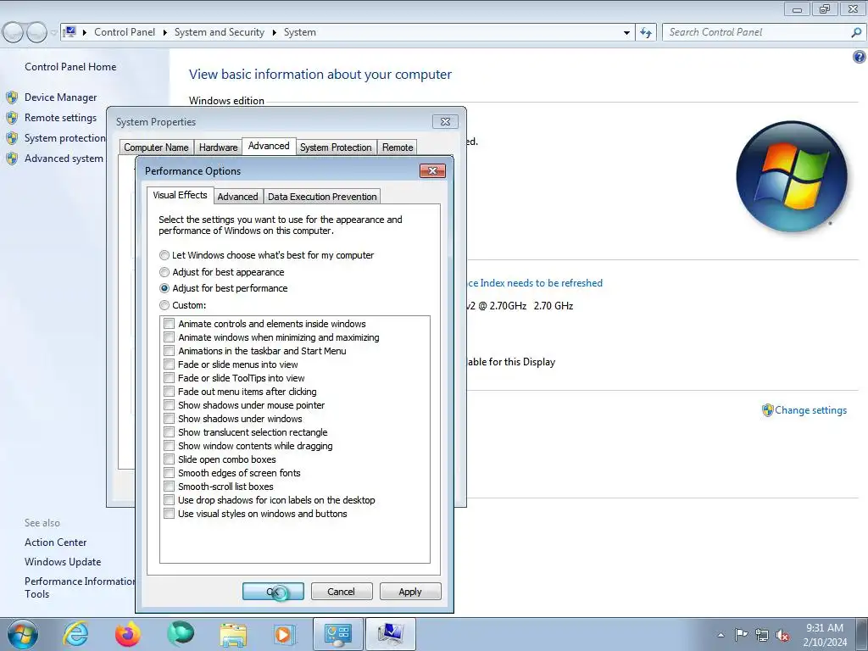Click the shield icon next to Device Manager
The height and width of the screenshot is (651, 868).
click(x=12, y=97)
